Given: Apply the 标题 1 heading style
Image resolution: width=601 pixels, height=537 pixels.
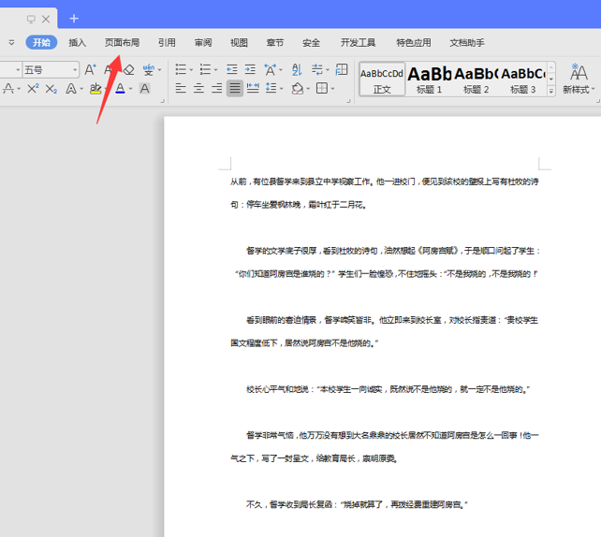Looking at the screenshot, I should (430, 80).
